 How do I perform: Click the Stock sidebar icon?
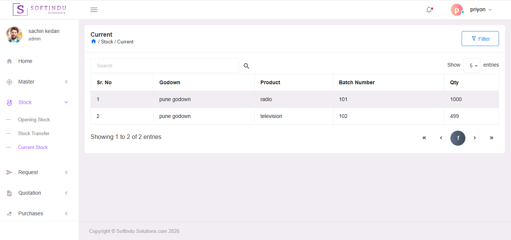9,102
